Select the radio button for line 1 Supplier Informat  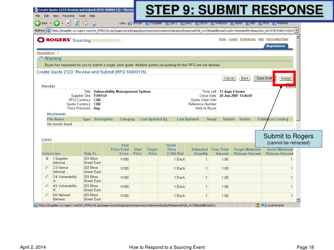(x=47, y=159)
